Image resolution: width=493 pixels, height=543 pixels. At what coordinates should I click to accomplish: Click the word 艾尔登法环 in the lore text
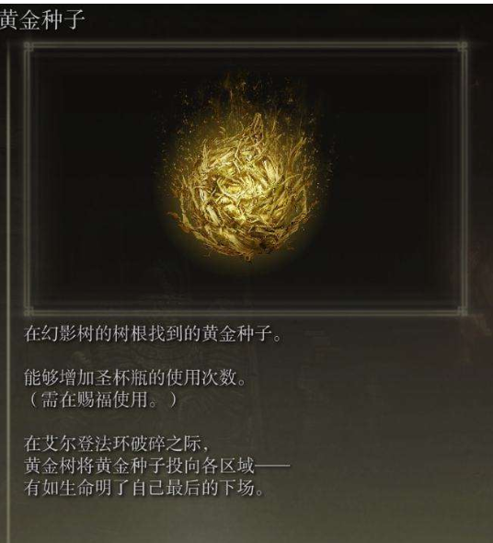86,444
